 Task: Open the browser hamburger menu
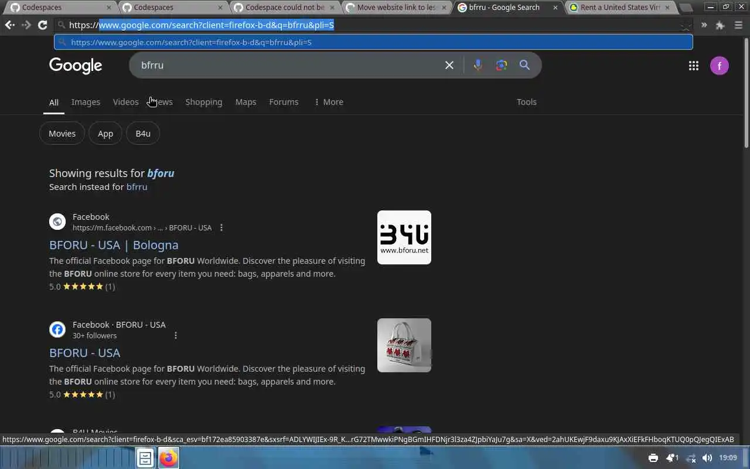[738, 25]
